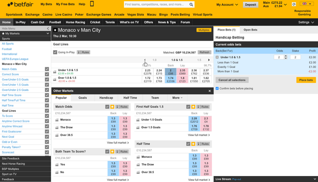Back Under 1.0 & 1.5 at odds 2
The width and height of the screenshot is (318, 182).
(x=171, y=72)
